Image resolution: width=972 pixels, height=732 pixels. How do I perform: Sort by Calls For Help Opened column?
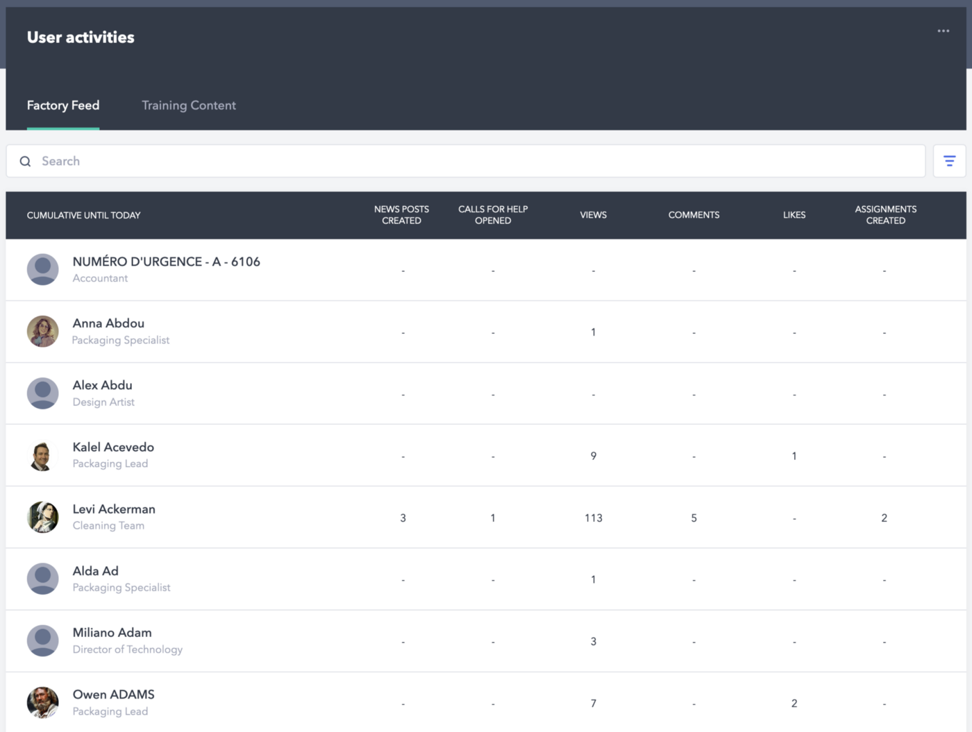493,215
